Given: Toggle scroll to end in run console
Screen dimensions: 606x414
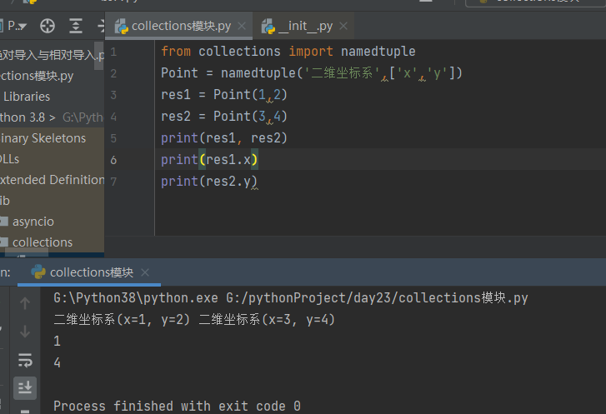Looking at the screenshot, I should tap(25, 387).
